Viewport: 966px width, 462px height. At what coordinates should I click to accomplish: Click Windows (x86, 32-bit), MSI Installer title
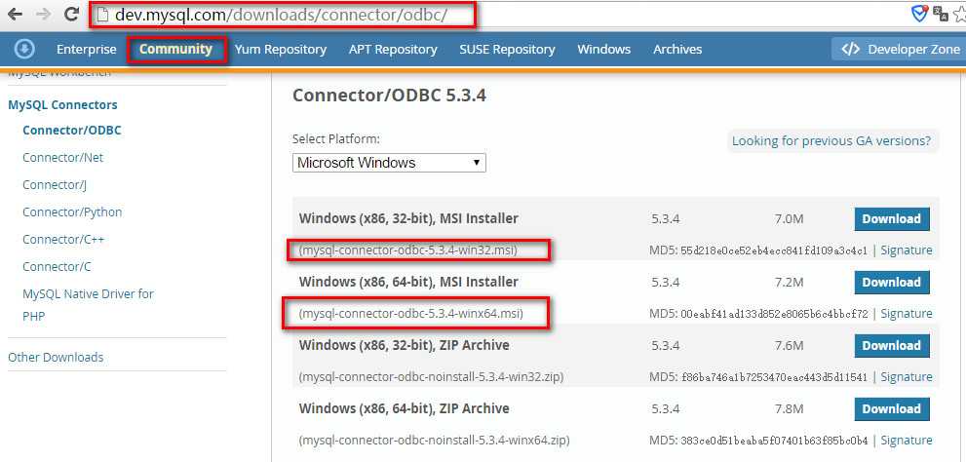pyautogui.click(x=408, y=218)
